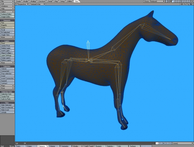Viewport: 194px width, 147px height.
Task: Enable the T texture map mode button
Action: [x=160, y=143]
